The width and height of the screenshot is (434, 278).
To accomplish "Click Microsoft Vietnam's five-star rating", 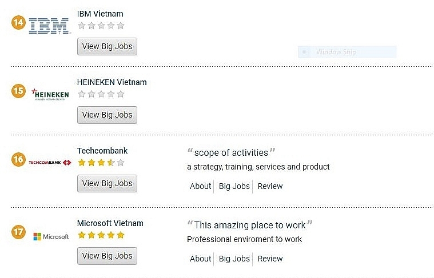I will [x=101, y=235].
